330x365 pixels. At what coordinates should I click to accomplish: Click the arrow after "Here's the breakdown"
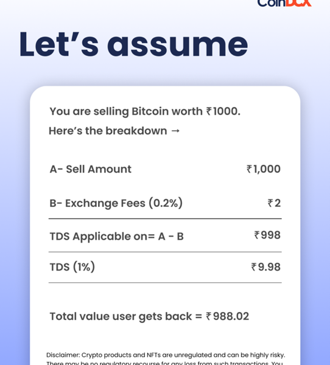point(175,131)
